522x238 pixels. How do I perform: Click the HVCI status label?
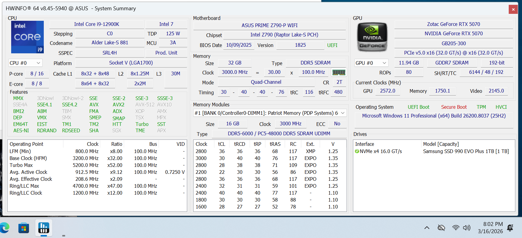[501, 107]
